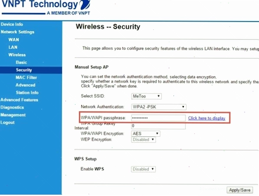Log out via Logout link
The image size is (259, 196).
pyautogui.click(x=7, y=123)
